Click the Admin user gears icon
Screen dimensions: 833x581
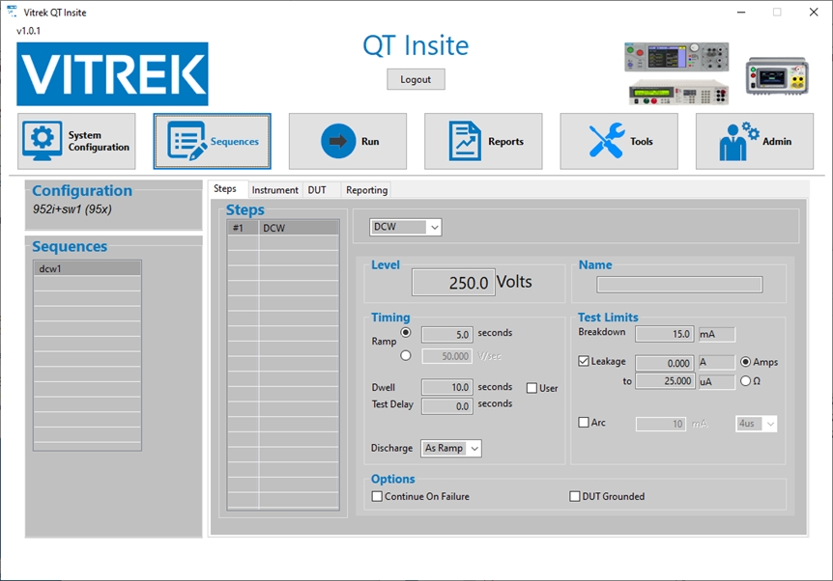click(x=738, y=141)
